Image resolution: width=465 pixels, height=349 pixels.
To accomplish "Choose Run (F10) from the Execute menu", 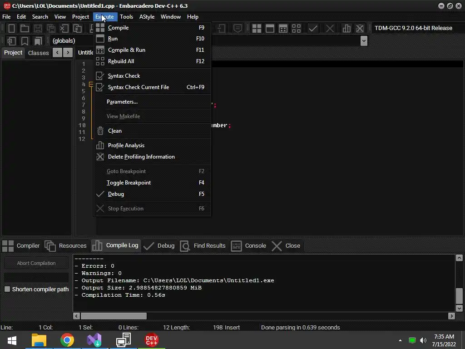I will (152, 39).
